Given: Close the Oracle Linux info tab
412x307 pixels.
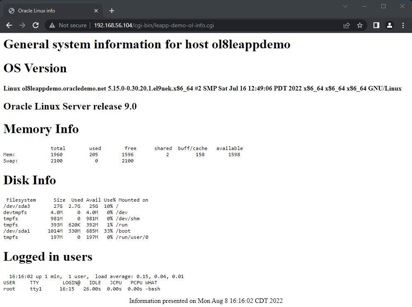Looking at the screenshot, I should [x=96, y=10].
